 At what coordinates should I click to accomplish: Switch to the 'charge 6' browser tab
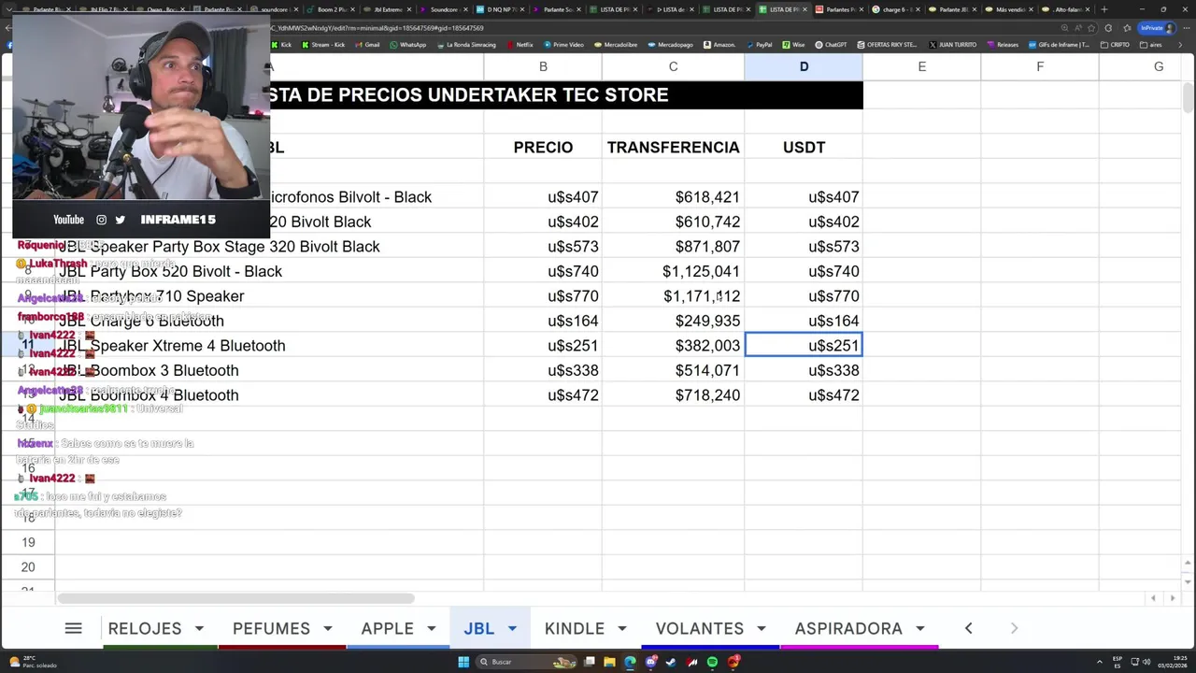(x=895, y=9)
